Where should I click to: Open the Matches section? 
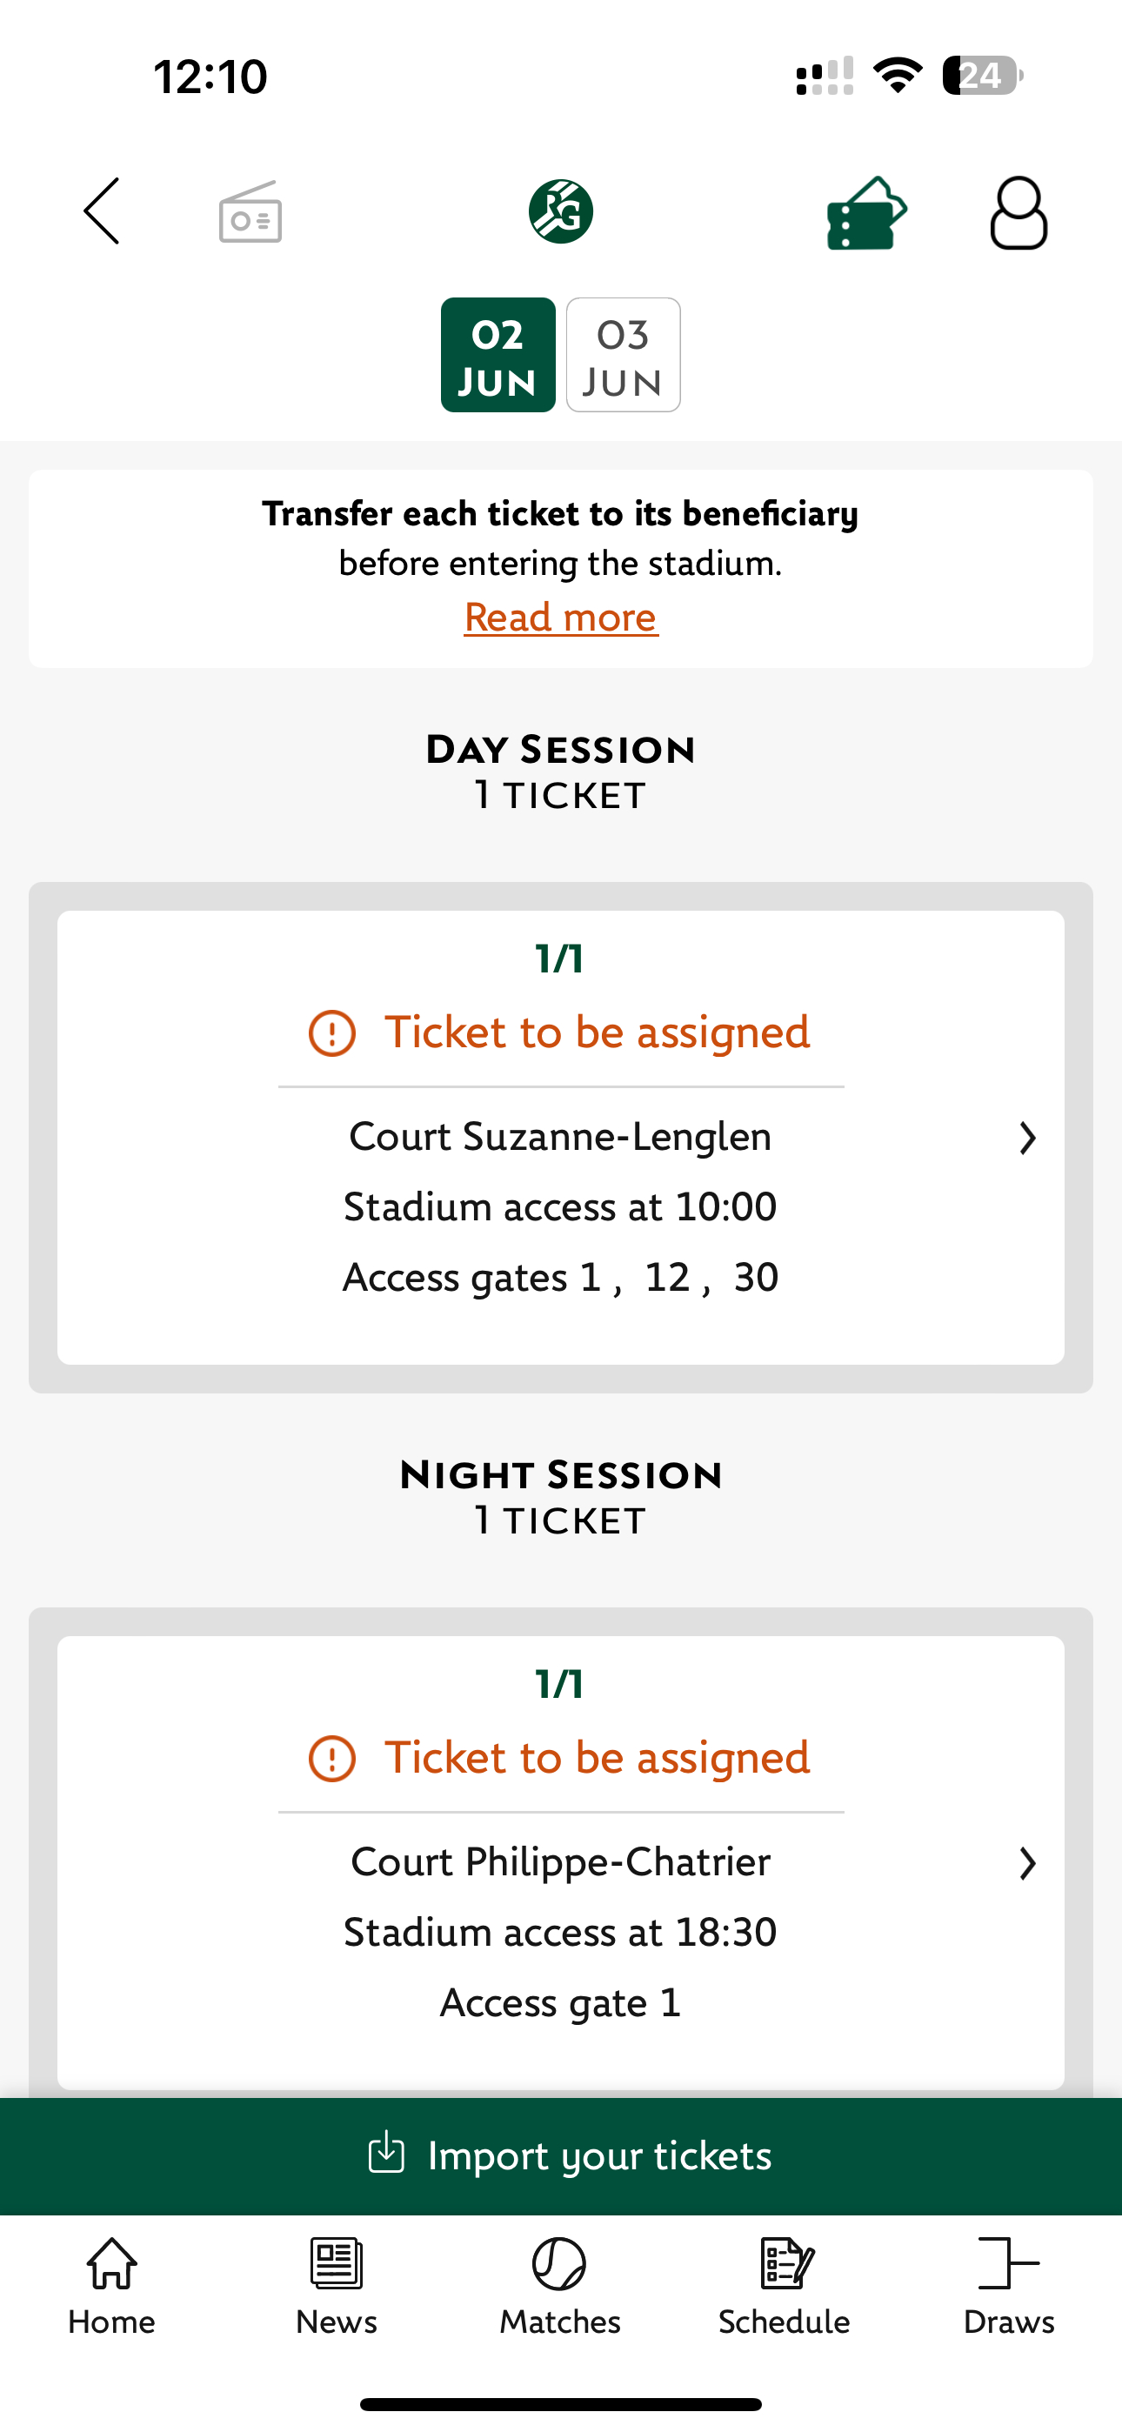point(560,2287)
